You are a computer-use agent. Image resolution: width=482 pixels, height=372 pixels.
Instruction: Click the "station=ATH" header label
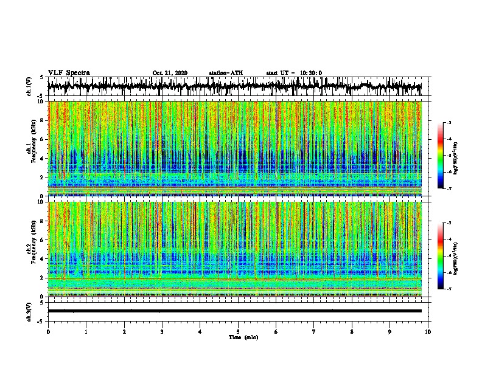226,73
